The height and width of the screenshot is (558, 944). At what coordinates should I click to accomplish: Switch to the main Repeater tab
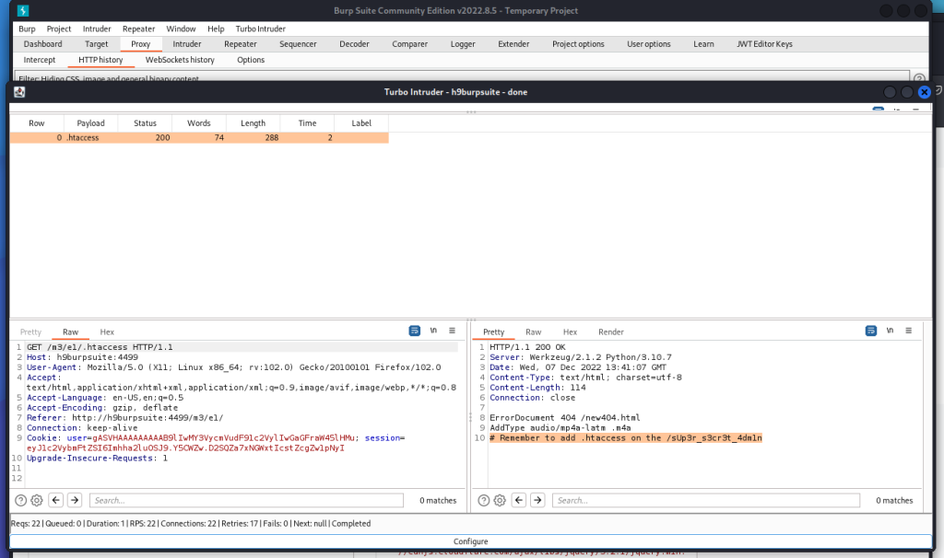point(241,44)
